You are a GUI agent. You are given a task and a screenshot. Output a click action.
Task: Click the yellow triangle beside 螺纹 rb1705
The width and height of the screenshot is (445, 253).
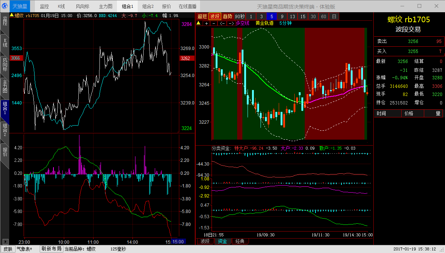tap(12, 16)
